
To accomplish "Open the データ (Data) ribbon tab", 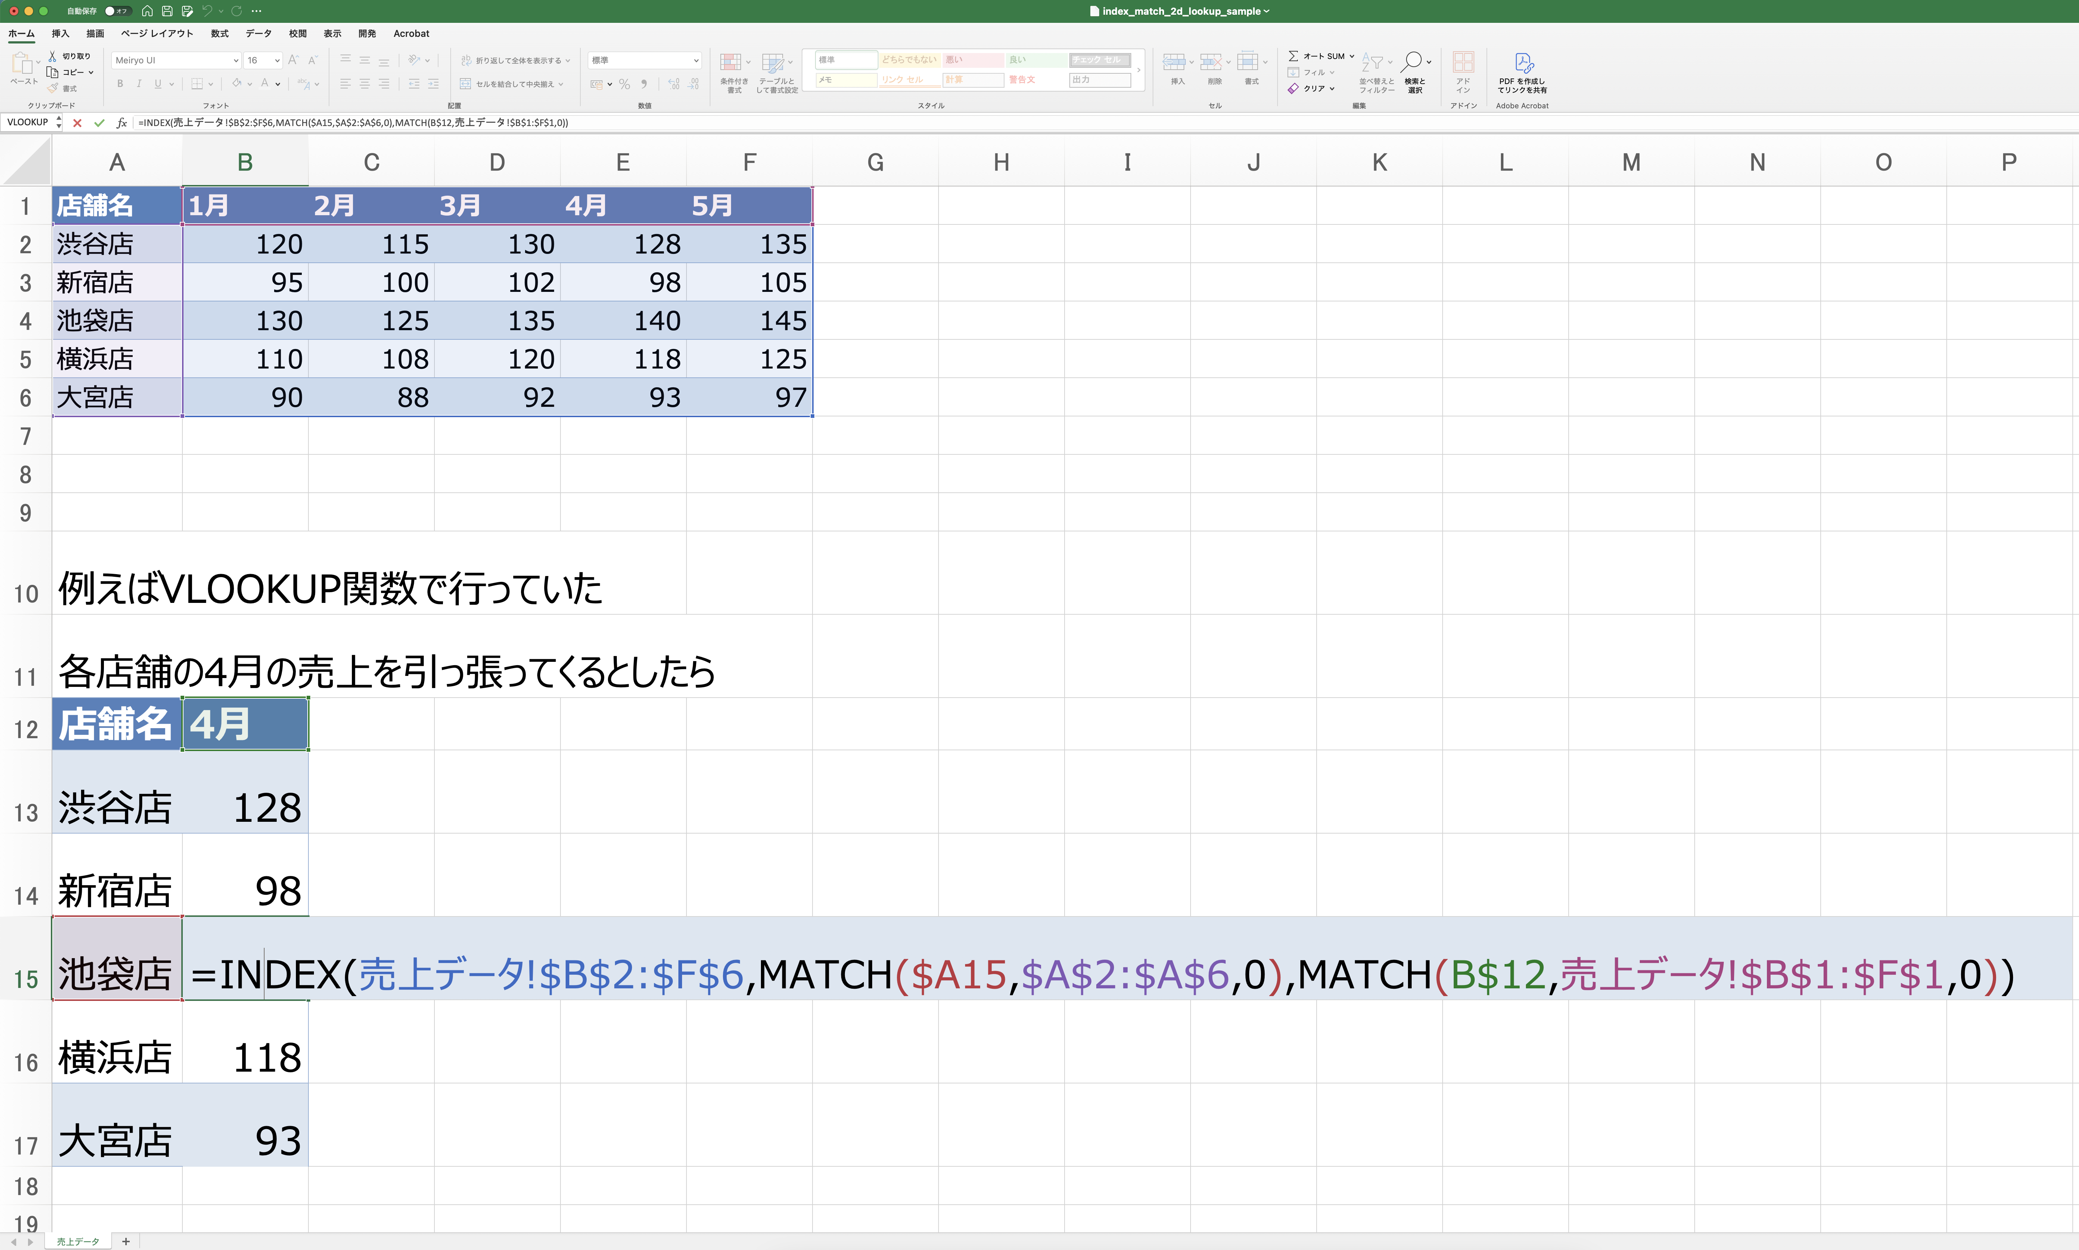I will click(259, 34).
